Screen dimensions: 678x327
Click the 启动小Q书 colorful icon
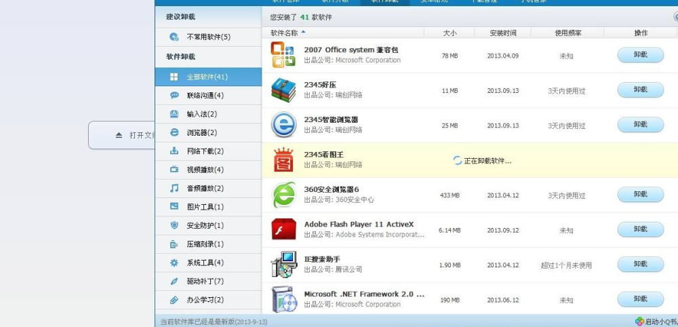[x=639, y=322]
